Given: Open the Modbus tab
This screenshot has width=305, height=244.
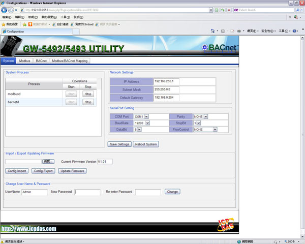Looking at the screenshot, I should [25, 61].
